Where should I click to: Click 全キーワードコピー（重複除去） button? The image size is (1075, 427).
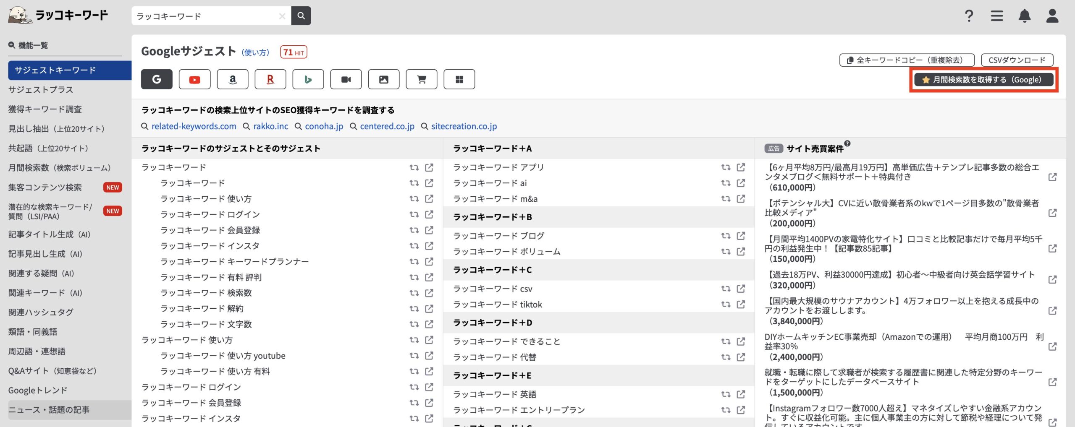pyautogui.click(x=907, y=60)
